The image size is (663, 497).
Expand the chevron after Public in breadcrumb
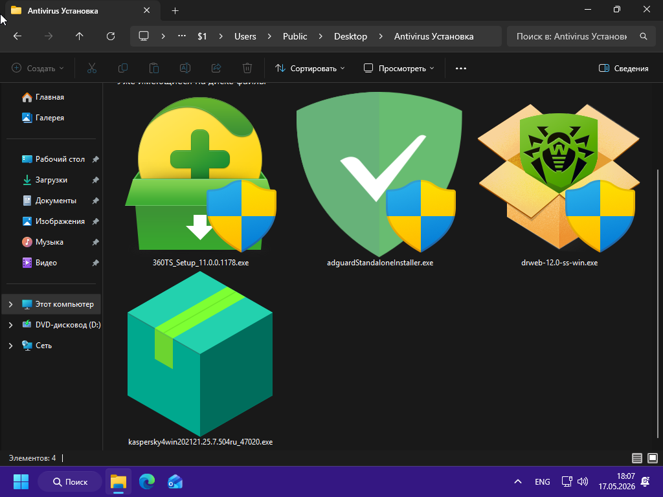320,36
